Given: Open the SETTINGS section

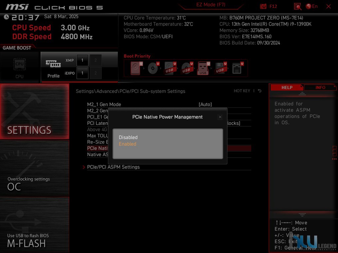Looking at the screenshot, I should [x=35, y=111].
